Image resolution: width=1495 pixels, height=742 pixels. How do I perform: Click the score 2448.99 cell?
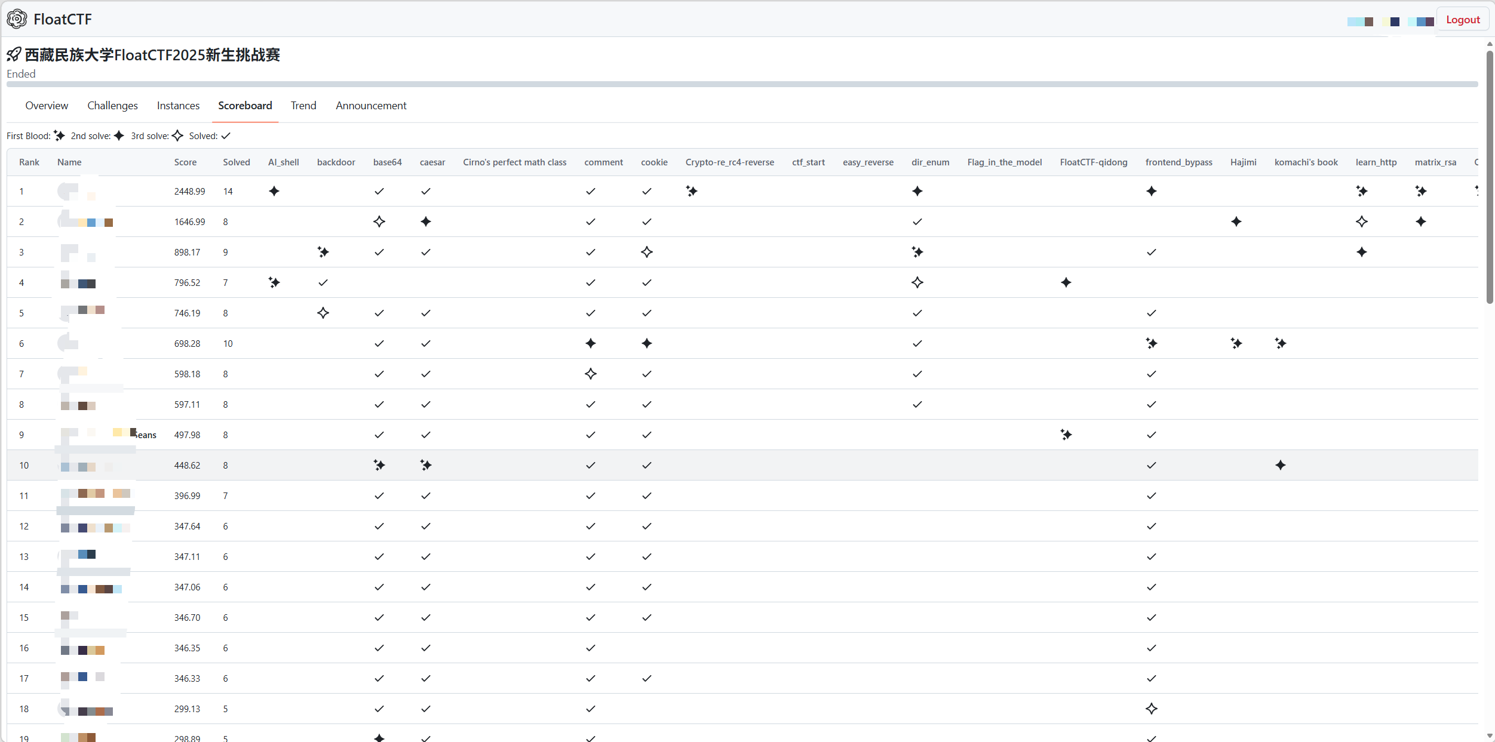(189, 191)
